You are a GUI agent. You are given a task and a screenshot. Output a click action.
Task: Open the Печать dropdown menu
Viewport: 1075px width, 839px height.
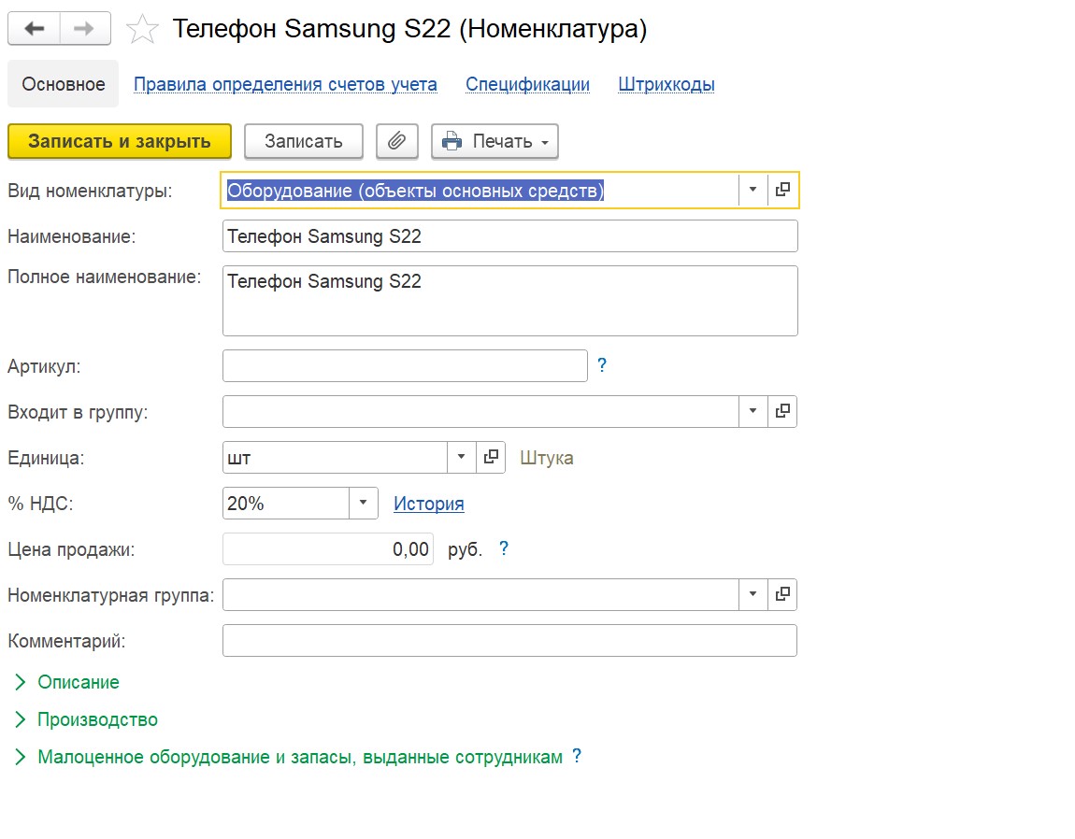[x=495, y=141]
